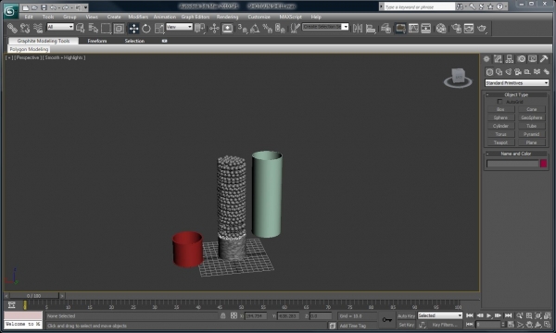Open the Selected key mode dropdown
Screen dimensions: 556x333
(x=440, y=315)
